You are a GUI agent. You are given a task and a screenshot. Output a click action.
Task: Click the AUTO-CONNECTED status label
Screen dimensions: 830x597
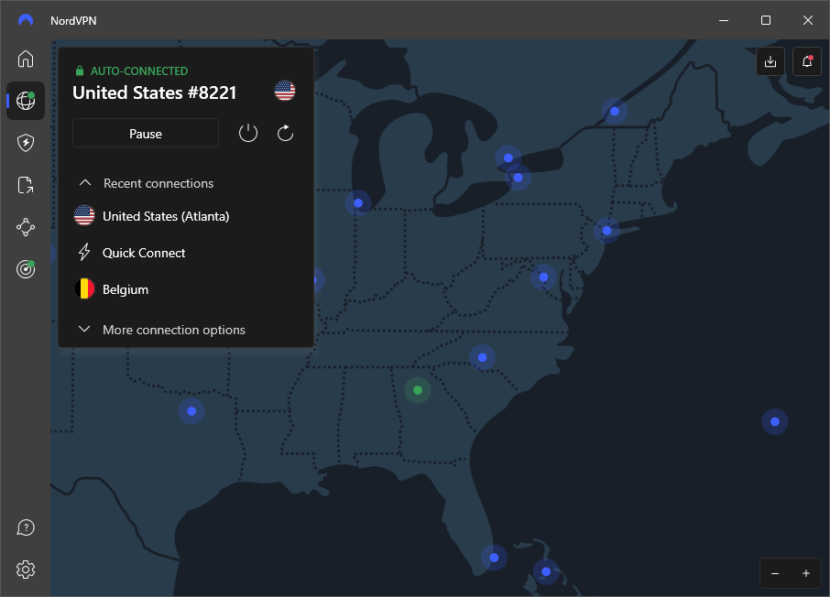pyautogui.click(x=139, y=71)
